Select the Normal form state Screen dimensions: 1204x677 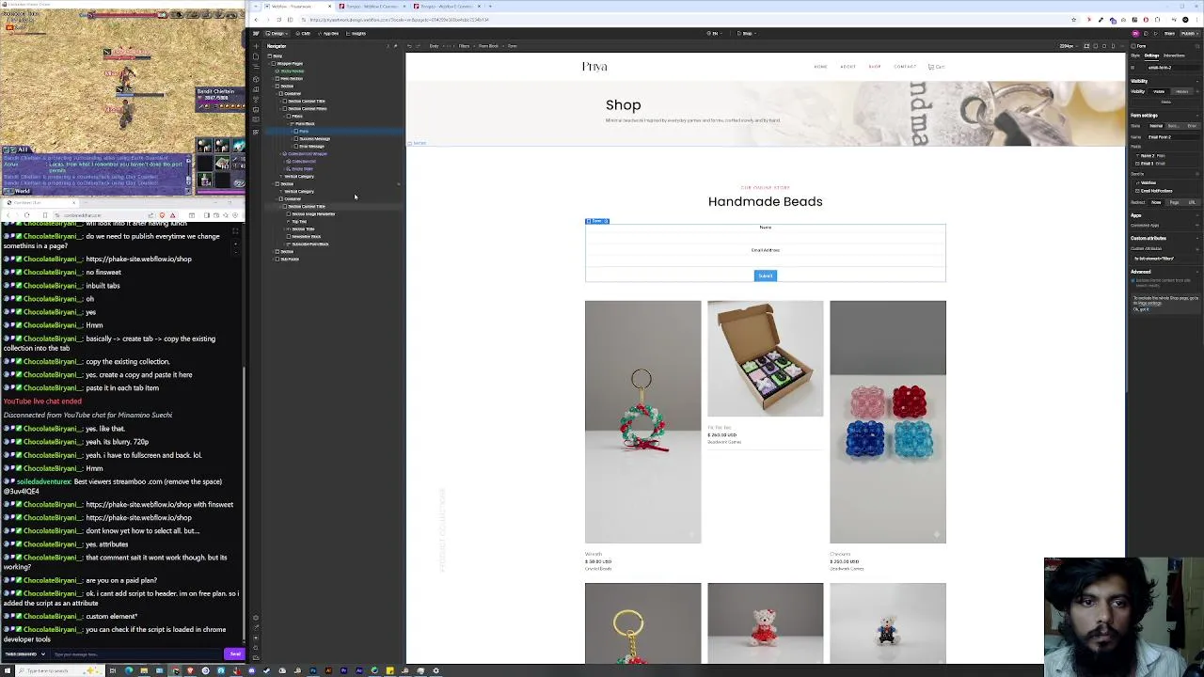tap(1156, 126)
